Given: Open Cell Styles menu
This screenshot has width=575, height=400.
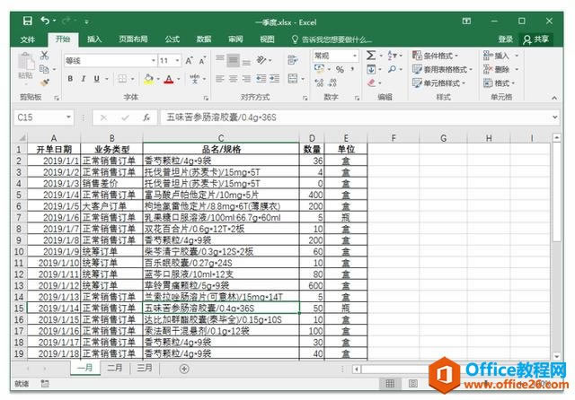Looking at the screenshot, I should (439, 83).
